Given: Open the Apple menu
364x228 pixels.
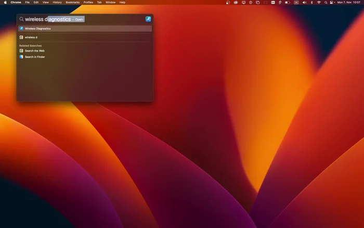Looking at the screenshot, I should pyautogui.click(x=5, y=3).
